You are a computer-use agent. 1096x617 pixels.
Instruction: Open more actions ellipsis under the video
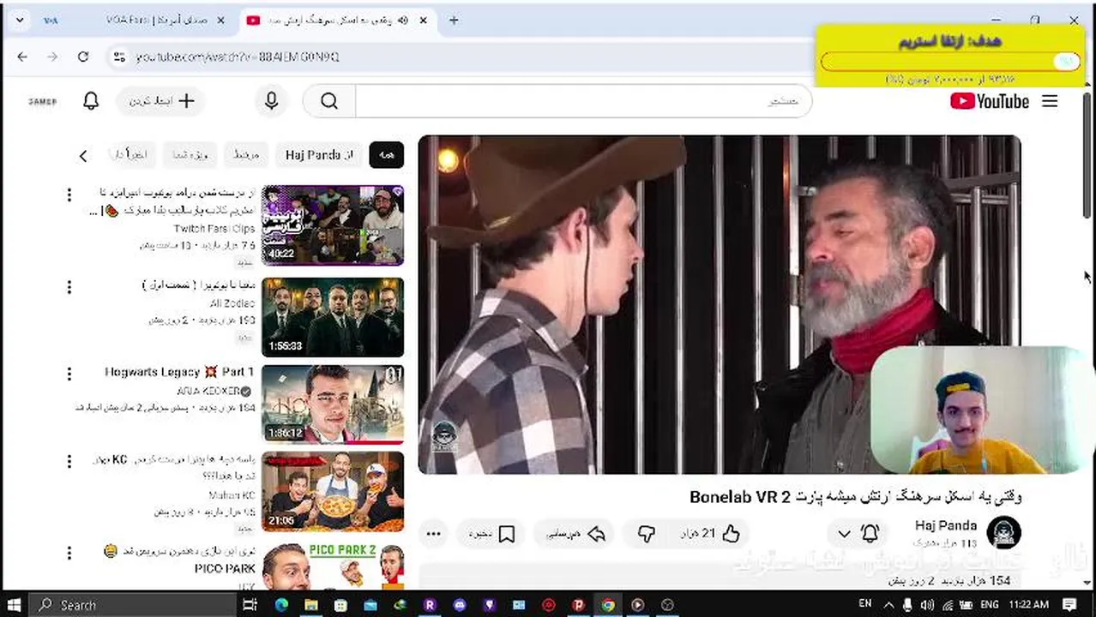pyautogui.click(x=434, y=534)
